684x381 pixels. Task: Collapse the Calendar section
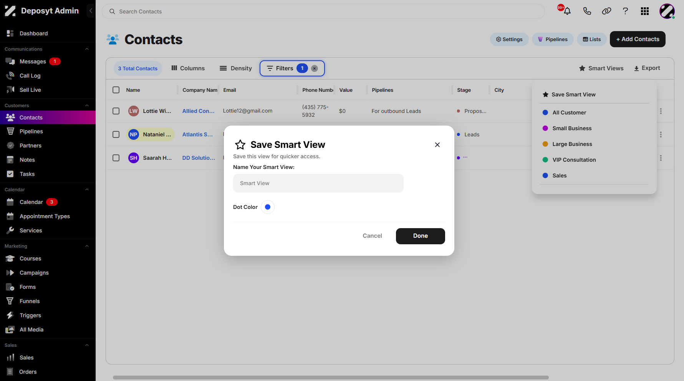[87, 190]
